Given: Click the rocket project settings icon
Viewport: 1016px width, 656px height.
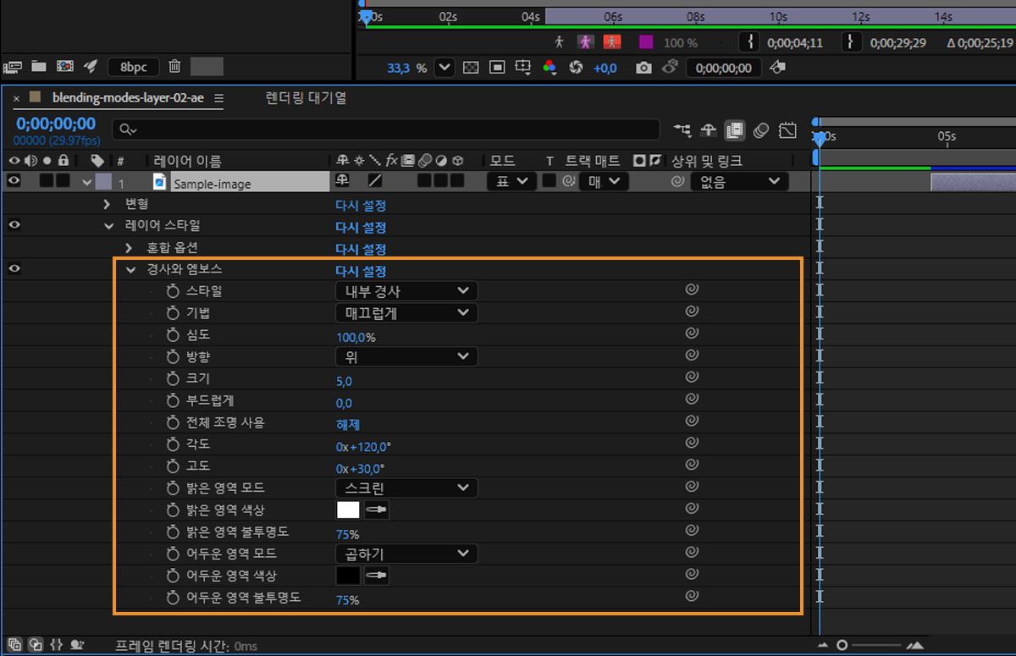Looking at the screenshot, I should pos(91,66).
